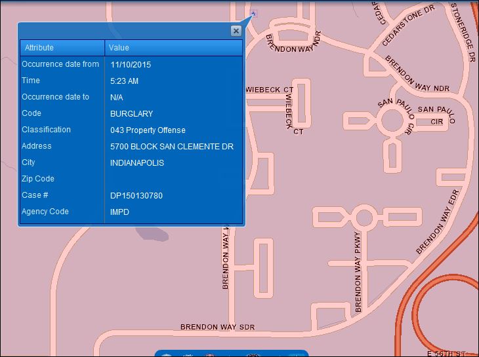Click the burglary incident marker on map

[x=253, y=12]
